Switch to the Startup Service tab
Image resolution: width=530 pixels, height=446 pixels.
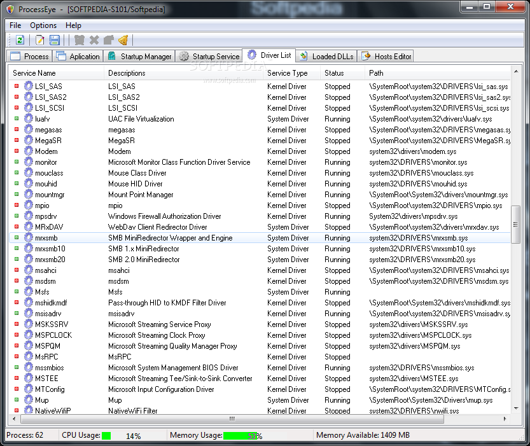click(209, 56)
